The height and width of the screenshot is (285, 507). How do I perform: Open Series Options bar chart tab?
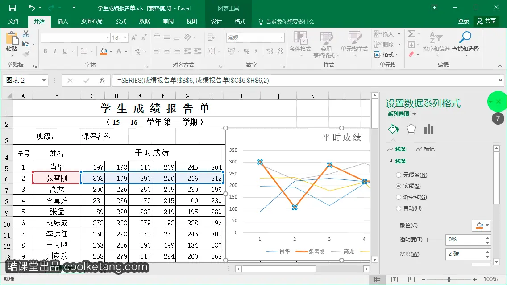(x=429, y=129)
